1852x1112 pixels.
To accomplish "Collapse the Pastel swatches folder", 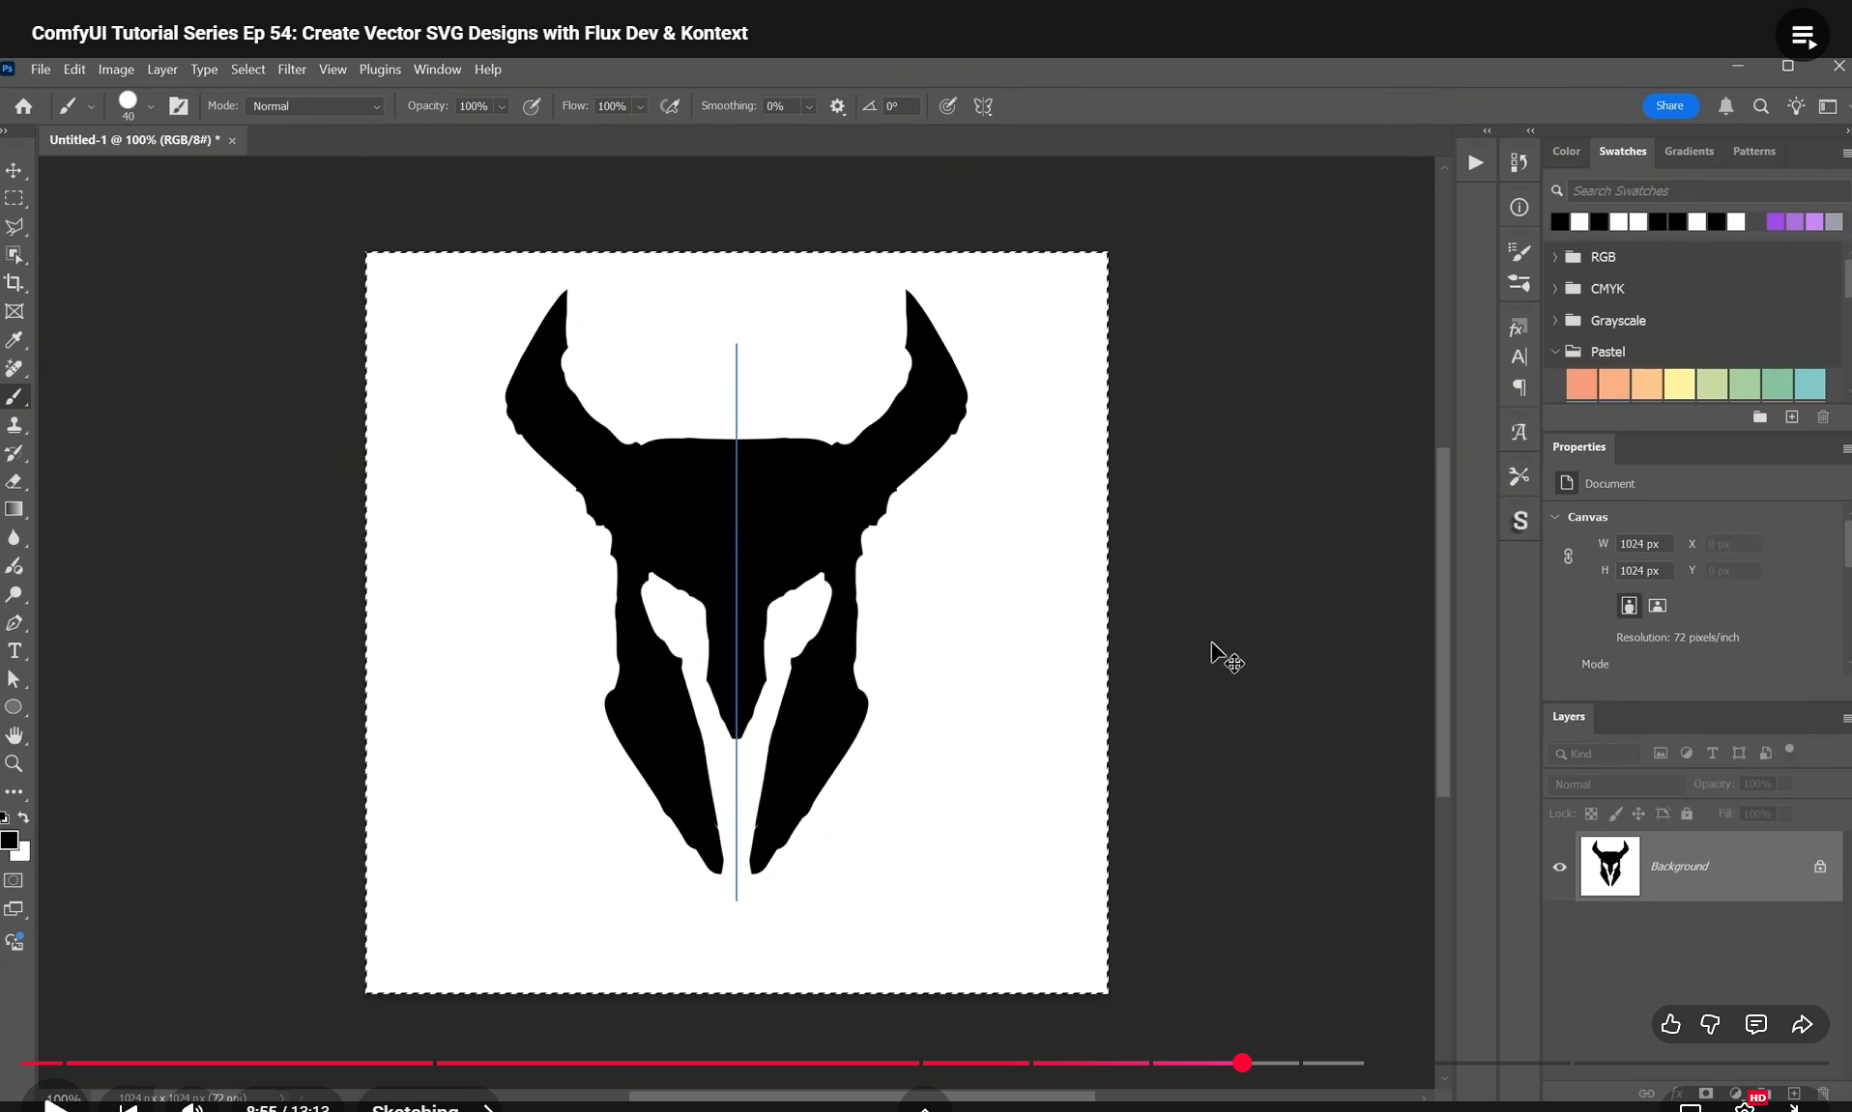I will tap(1555, 352).
